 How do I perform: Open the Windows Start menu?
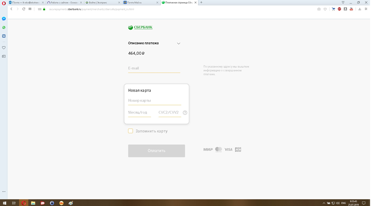tap(4, 203)
